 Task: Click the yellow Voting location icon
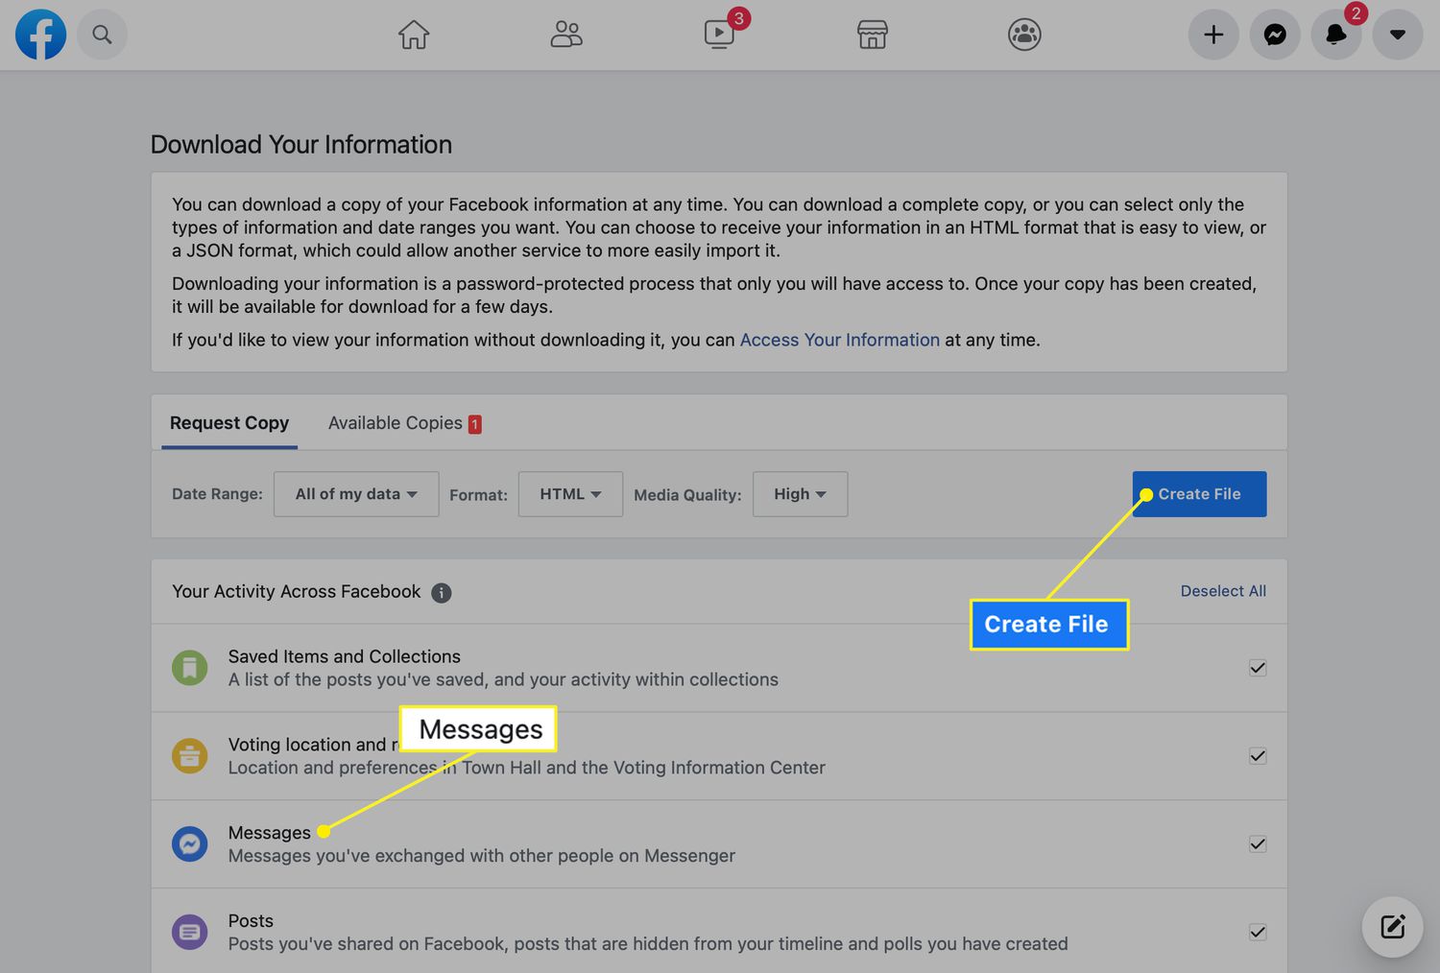point(190,756)
